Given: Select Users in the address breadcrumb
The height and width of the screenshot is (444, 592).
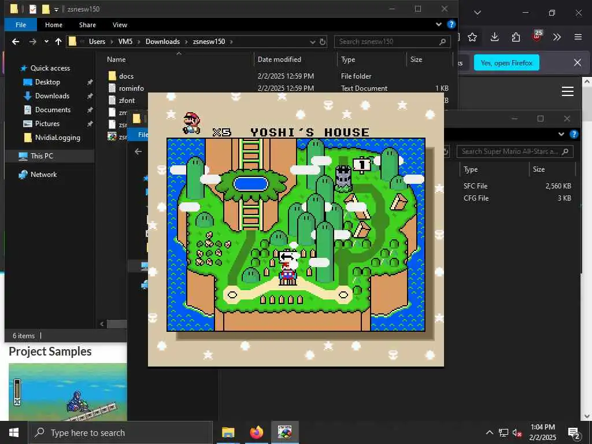Looking at the screenshot, I should tap(97, 42).
